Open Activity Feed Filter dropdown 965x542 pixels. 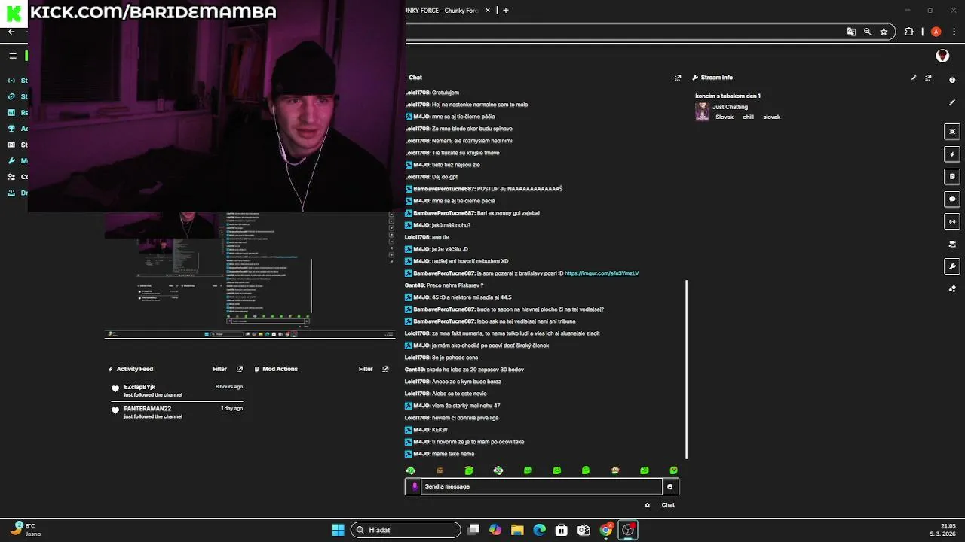219,369
